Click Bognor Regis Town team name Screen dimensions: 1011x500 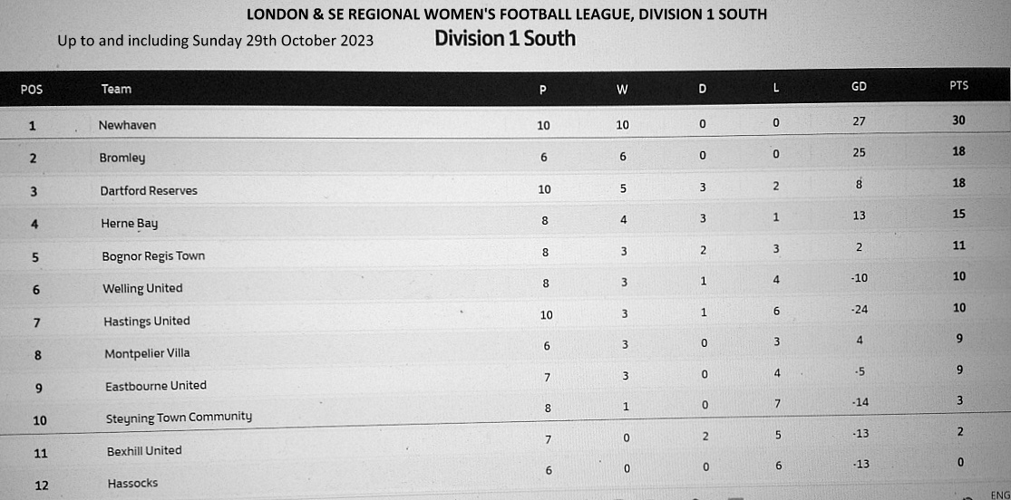pos(153,255)
